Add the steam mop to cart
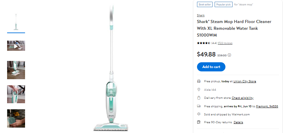The width and height of the screenshot is (284, 133). coord(211,67)
